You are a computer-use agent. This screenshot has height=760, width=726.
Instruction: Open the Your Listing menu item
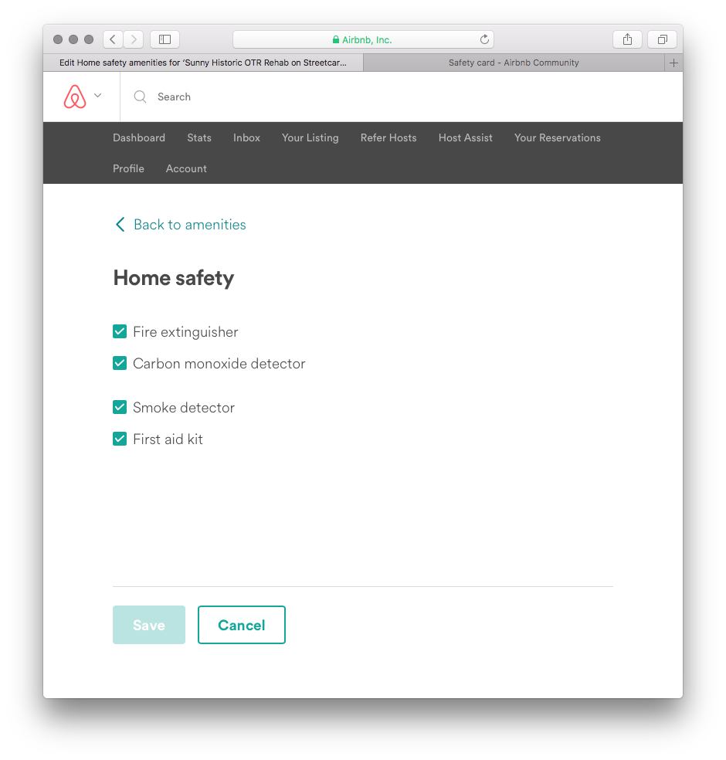(x=310, y=137)
